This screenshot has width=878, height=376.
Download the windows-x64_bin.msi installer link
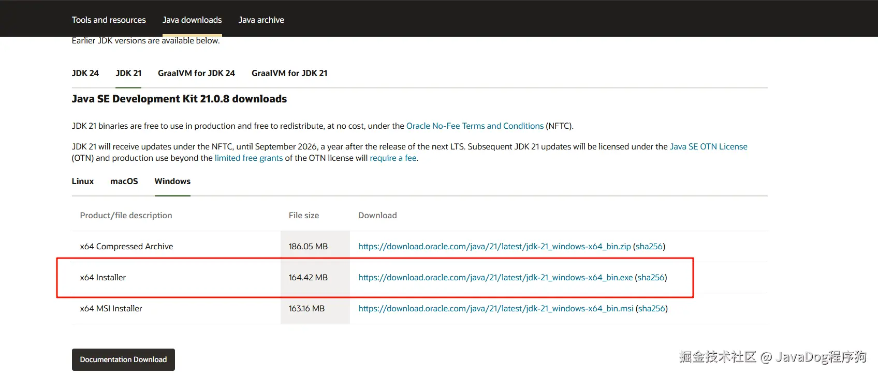496,308
